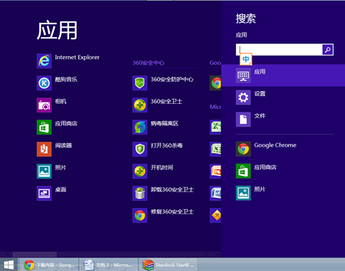Click the scrollbar right arrow
Image resolution: width=345 pixels, height=271 pixels.
206,255
